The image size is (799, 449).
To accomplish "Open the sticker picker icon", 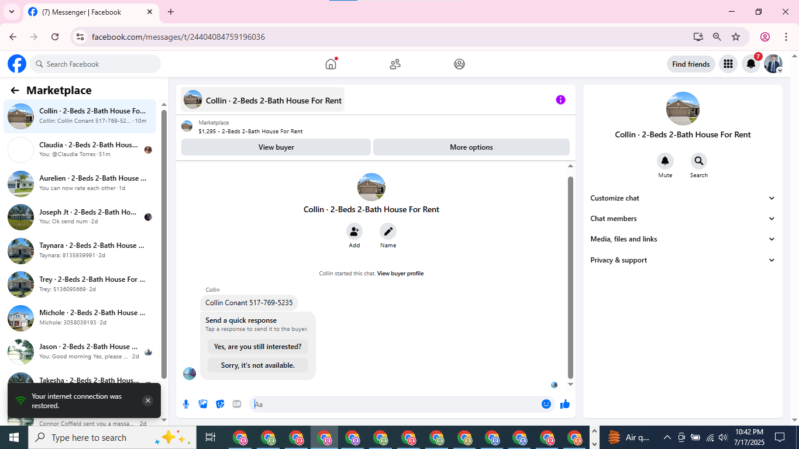I will tap(220, 404).
